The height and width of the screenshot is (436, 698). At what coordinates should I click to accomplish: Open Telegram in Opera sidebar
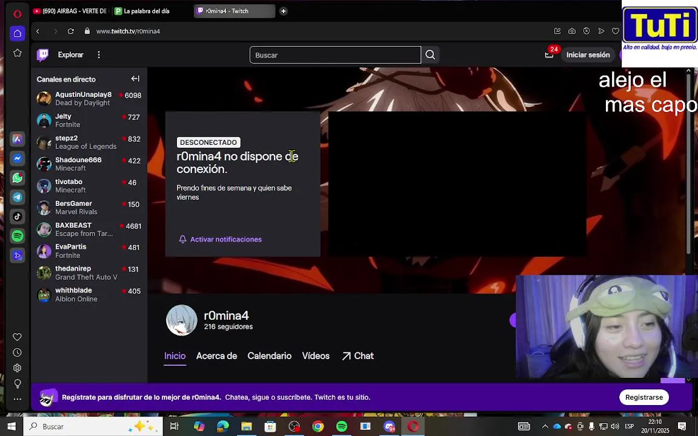point(18,197)
